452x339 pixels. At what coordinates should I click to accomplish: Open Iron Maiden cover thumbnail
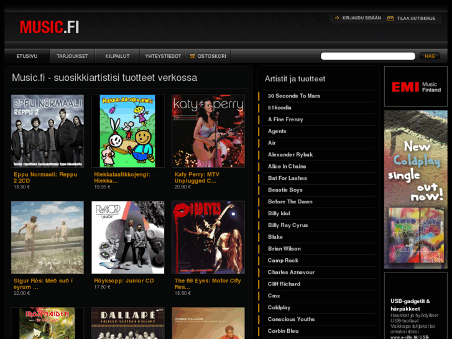click(x=48, y=323)
